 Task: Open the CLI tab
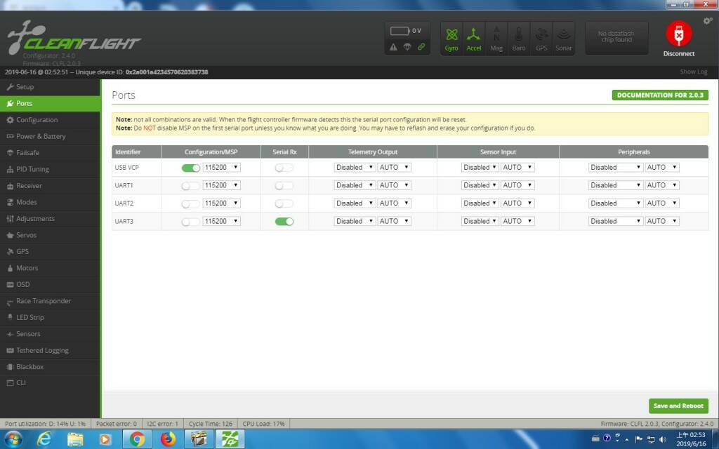(50, 382)
